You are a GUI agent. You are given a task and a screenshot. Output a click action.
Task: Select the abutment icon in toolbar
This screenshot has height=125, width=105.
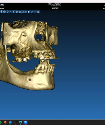[20, 12]
